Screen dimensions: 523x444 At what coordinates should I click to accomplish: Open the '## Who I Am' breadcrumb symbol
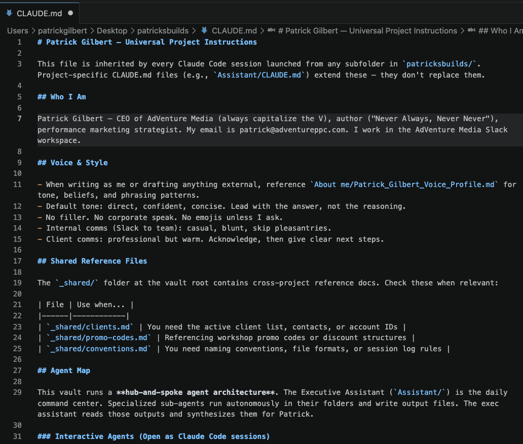500,31
